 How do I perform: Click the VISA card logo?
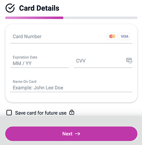tap(124, 36)
